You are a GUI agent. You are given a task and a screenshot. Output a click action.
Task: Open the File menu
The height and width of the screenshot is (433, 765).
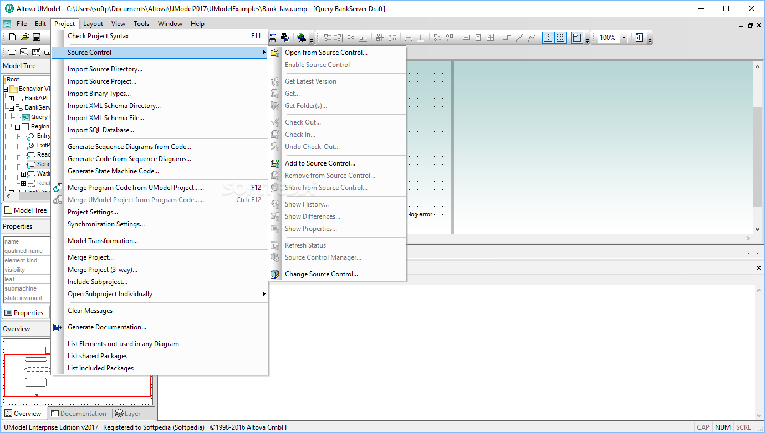tap(22, 24)
